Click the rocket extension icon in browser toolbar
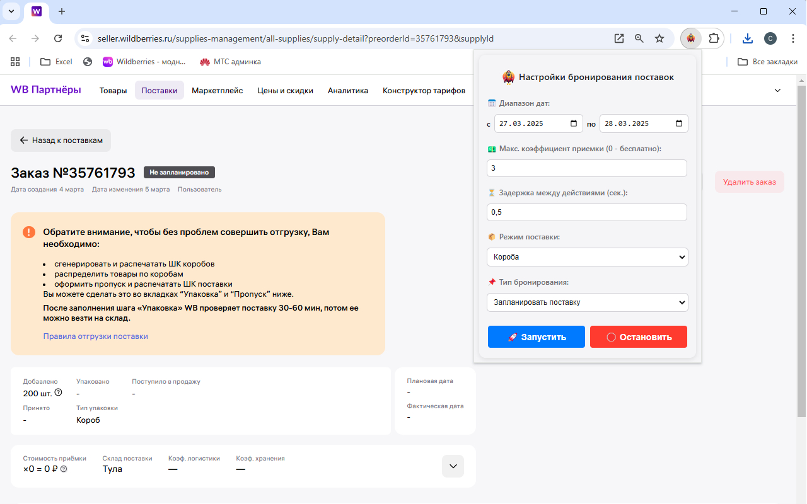This screenshot has width=807, height=504. pyautogui.click(x=691, y=38)
